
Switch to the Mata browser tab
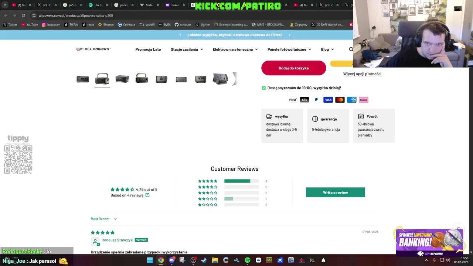(x=149, y=5)
